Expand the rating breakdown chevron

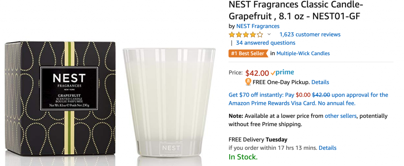coord(269,35)
